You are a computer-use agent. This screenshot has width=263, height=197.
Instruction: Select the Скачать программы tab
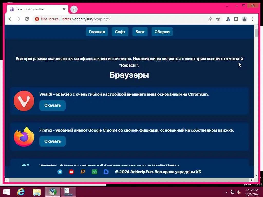tap(37, 9)
